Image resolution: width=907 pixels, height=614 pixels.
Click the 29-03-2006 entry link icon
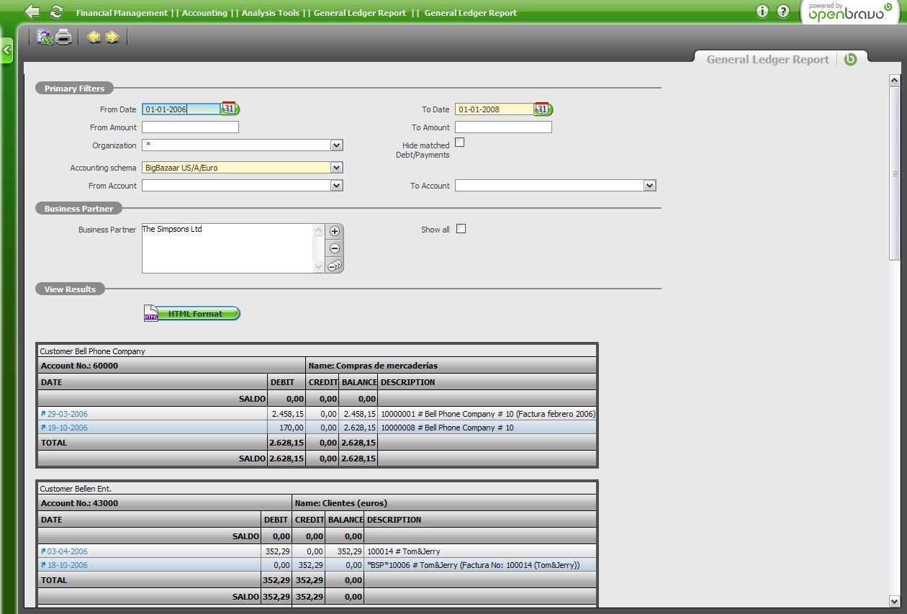point(43,414)
